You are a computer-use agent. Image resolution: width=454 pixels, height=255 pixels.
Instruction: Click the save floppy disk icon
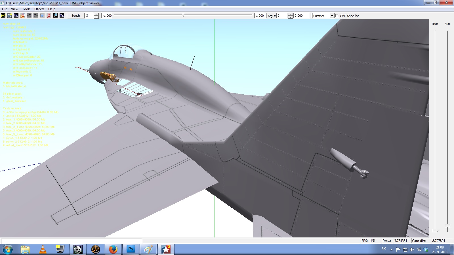[x=10, y=16]
